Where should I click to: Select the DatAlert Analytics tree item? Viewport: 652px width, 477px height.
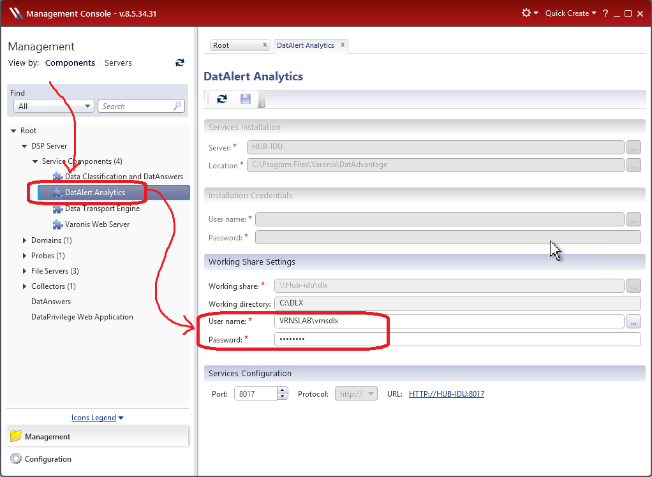pos(114,193)
